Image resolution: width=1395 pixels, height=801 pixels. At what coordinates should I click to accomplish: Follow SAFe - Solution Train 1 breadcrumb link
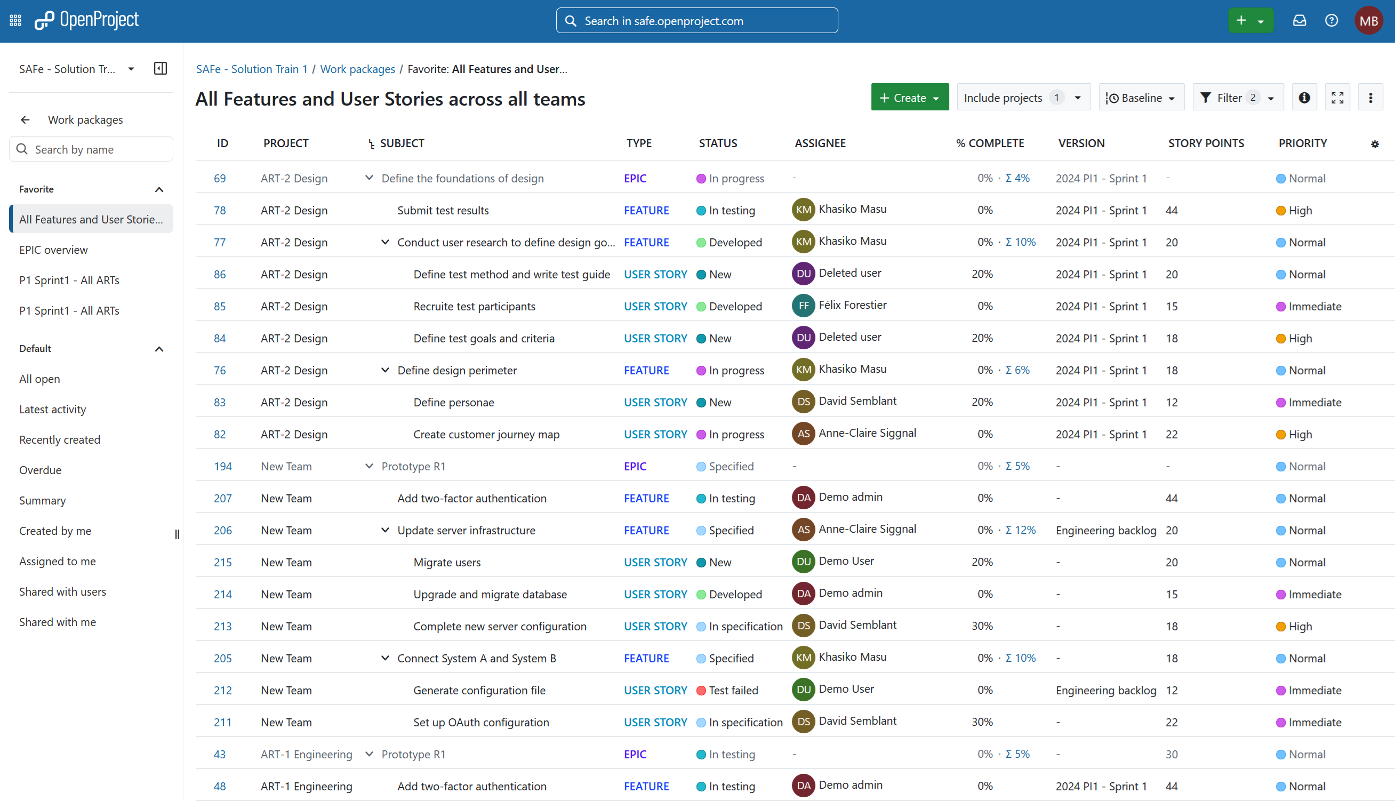coord(251,69)
